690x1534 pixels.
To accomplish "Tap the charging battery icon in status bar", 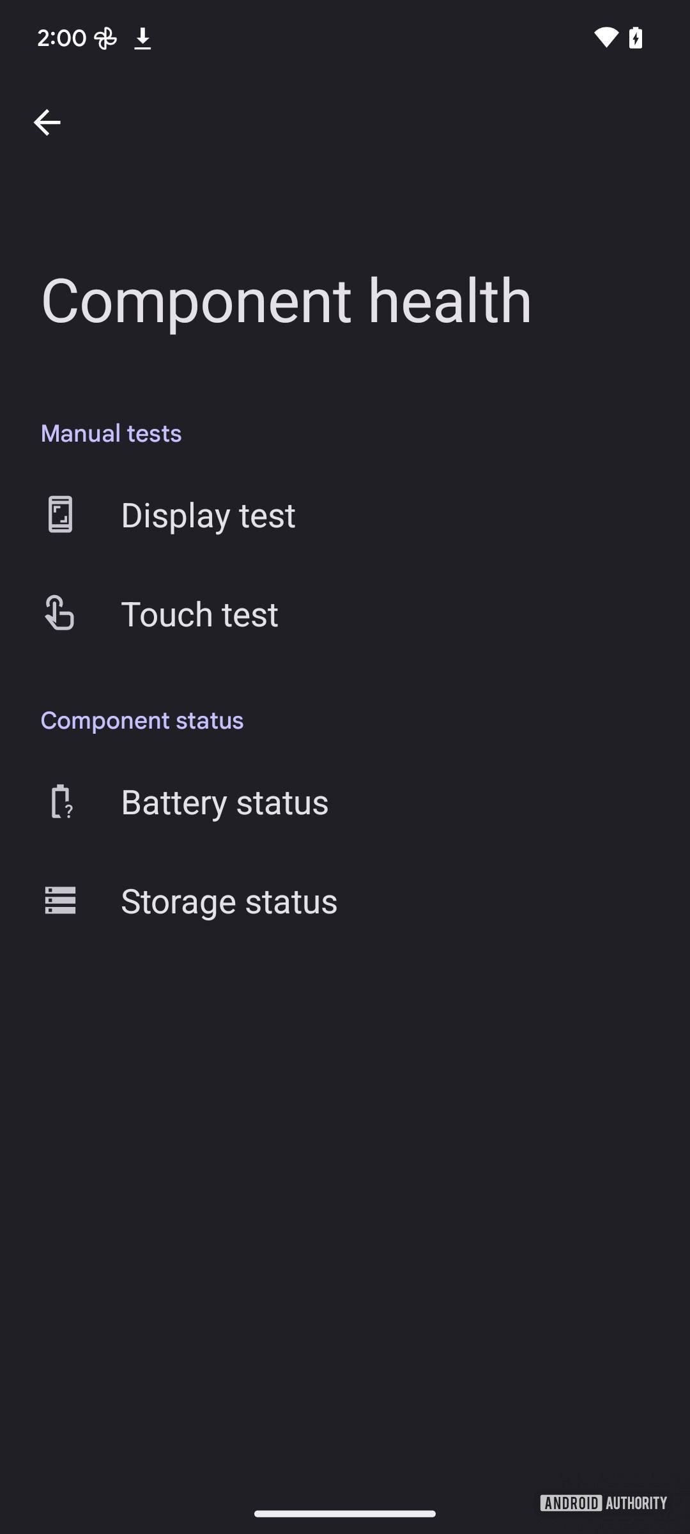I will [x=636, y=38].
